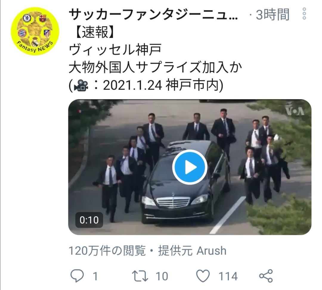
Task: Open the share icon options
Action: (266, 276)
